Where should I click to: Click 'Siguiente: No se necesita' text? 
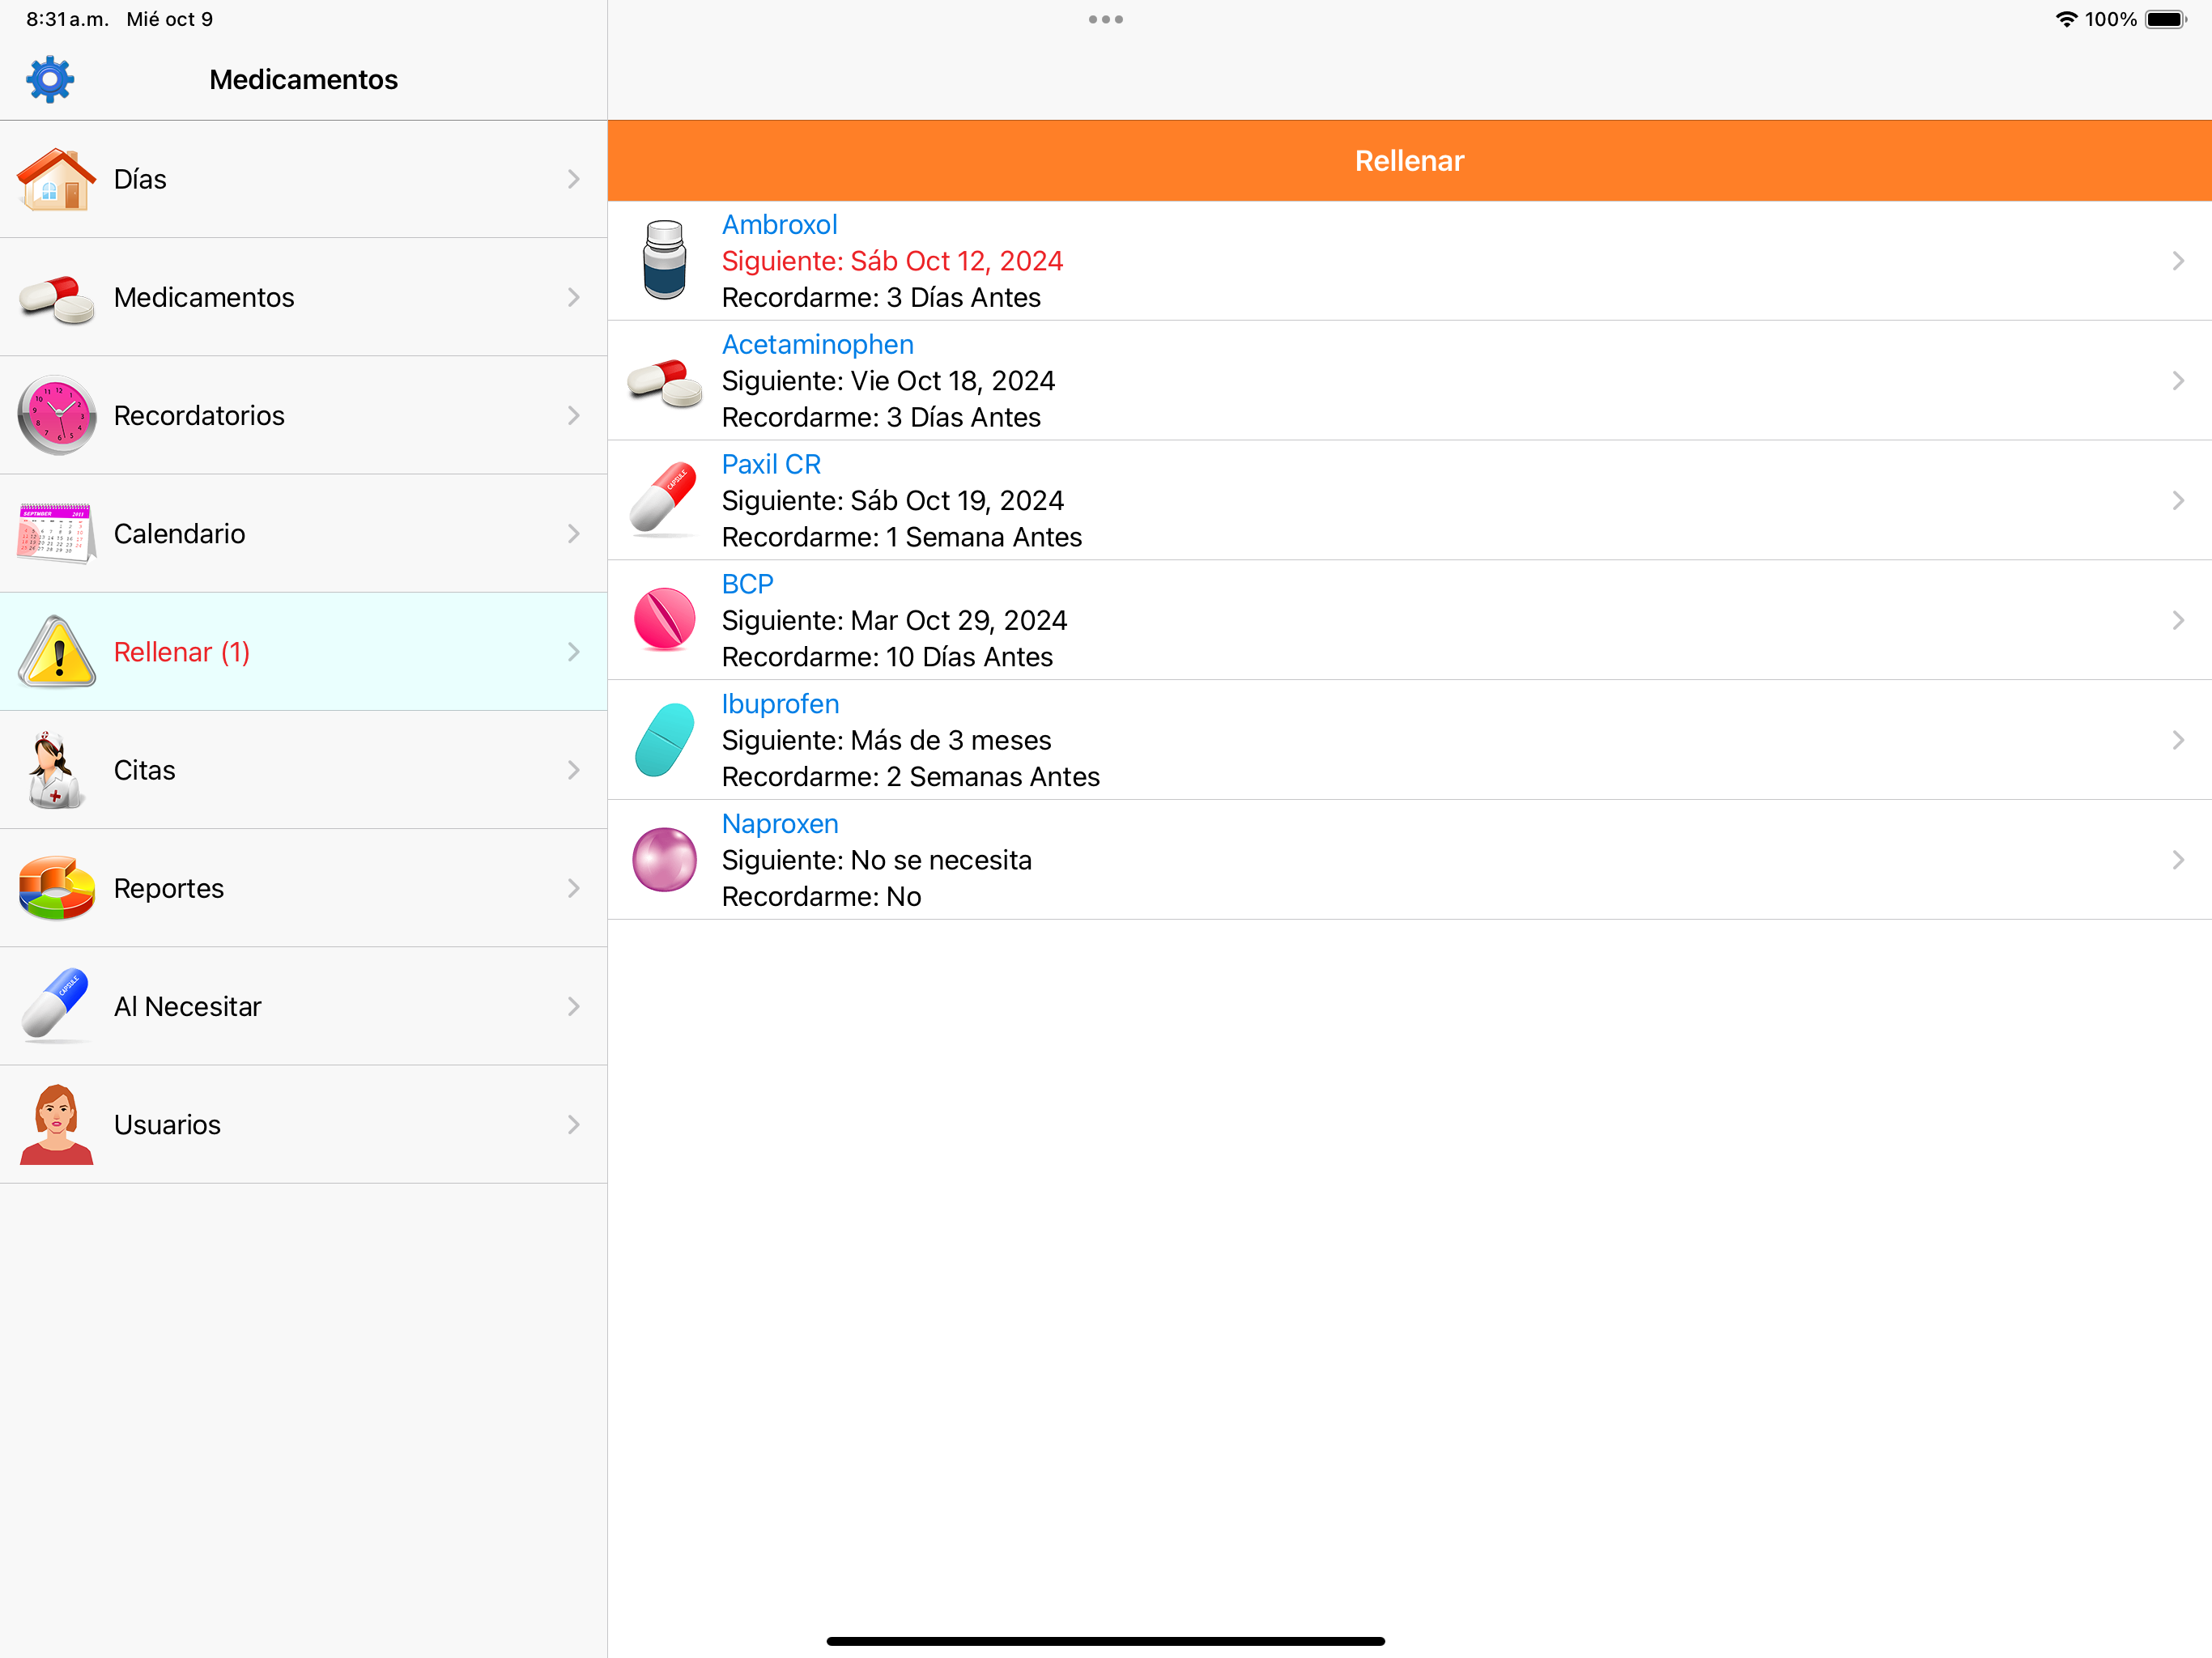click(x=876, y=860)
